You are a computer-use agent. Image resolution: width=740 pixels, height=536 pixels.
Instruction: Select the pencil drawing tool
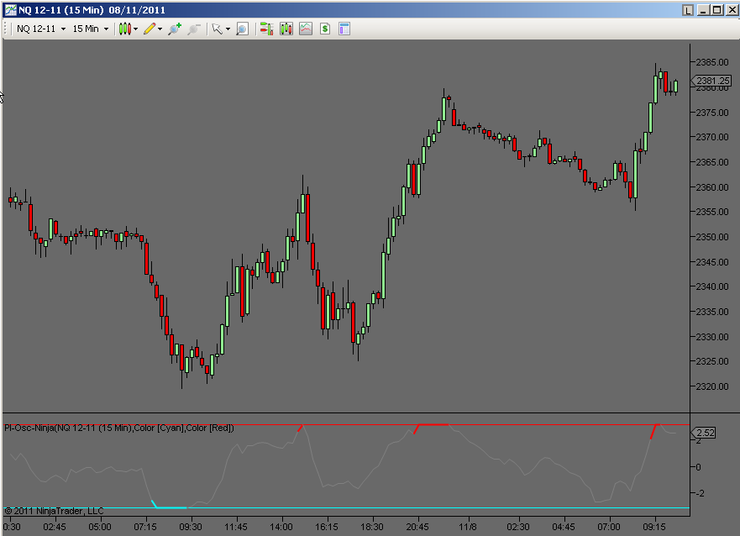tap(150, 29)
